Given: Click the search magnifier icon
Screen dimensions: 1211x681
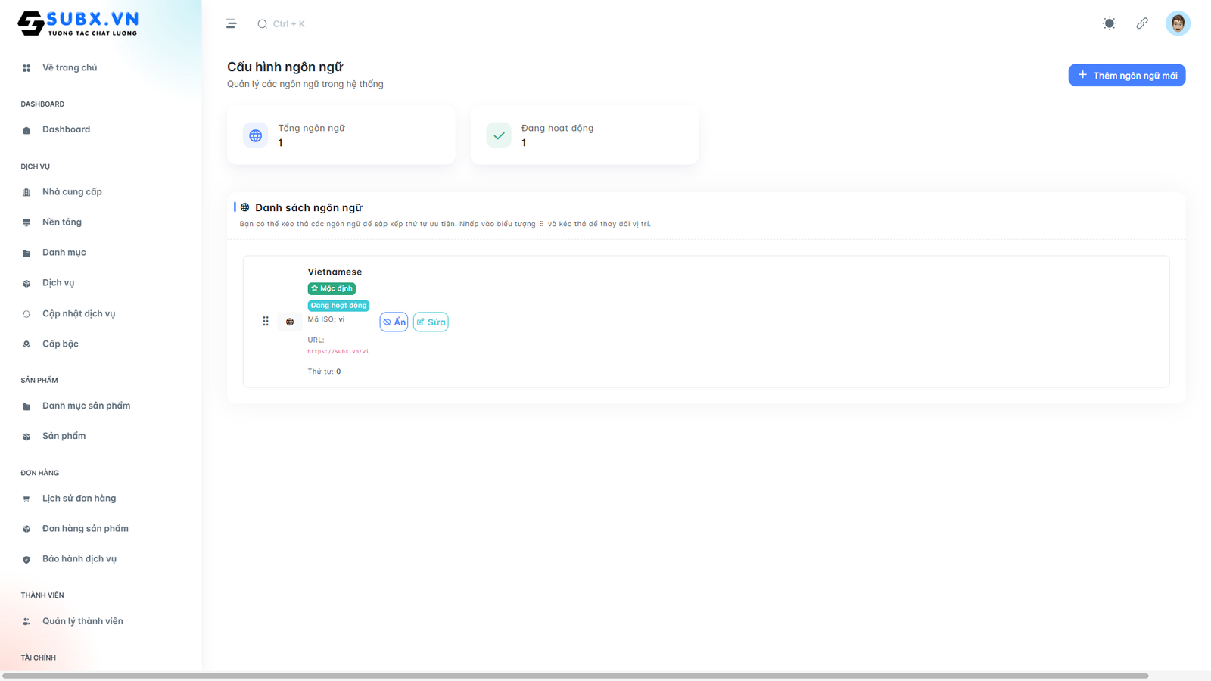Looking at the screenshot, I should 262,23.
